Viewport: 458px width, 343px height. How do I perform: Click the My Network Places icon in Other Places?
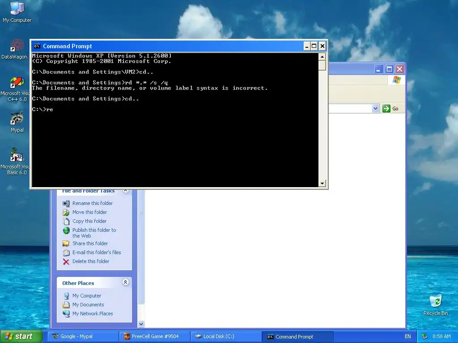pyautogui.click(x=66, y=314)
